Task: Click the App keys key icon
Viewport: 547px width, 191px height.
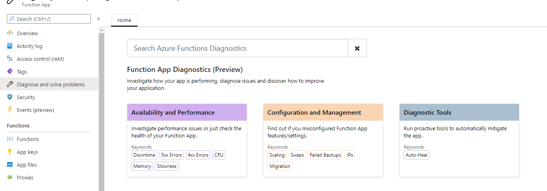Action: tap(10, 152)
